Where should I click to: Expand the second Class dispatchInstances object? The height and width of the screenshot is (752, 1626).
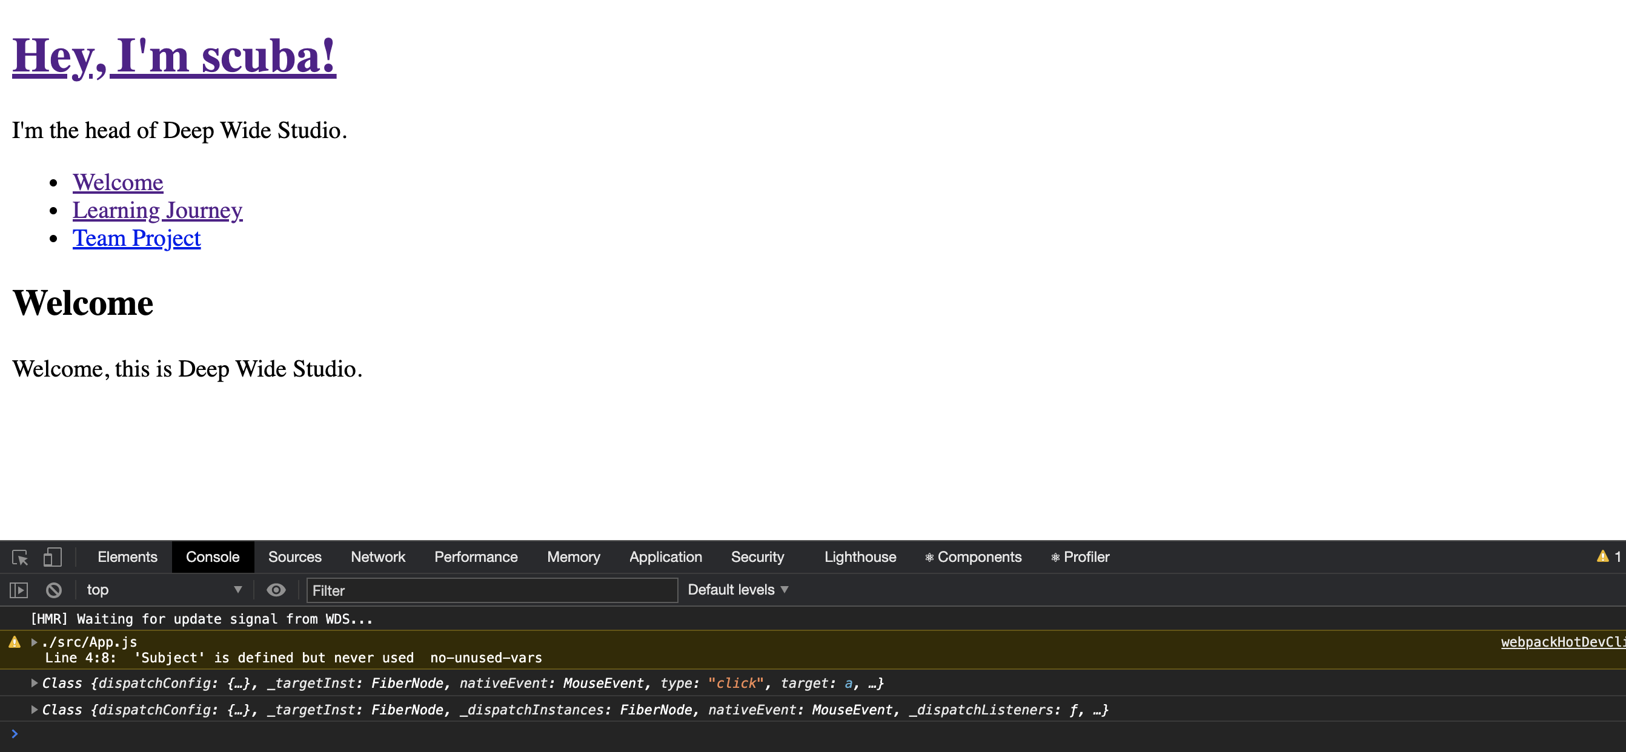click(x=34, y=710)
